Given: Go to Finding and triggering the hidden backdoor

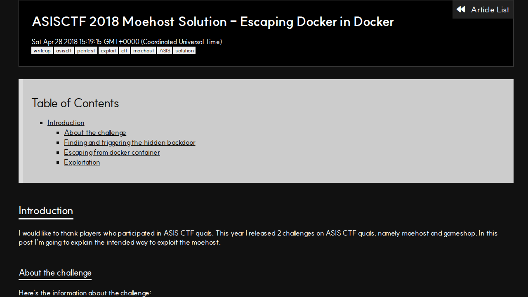Looking at the screenshot, I should pyautogui.click(x=130, y=142).
